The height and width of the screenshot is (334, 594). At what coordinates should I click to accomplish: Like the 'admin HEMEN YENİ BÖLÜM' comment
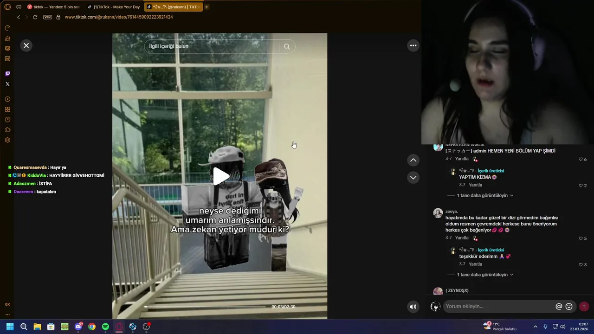pos(581,159)
